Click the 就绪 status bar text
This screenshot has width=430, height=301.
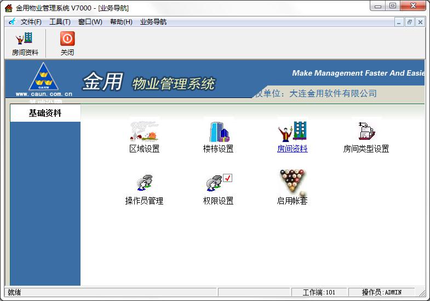click(14, 292)
